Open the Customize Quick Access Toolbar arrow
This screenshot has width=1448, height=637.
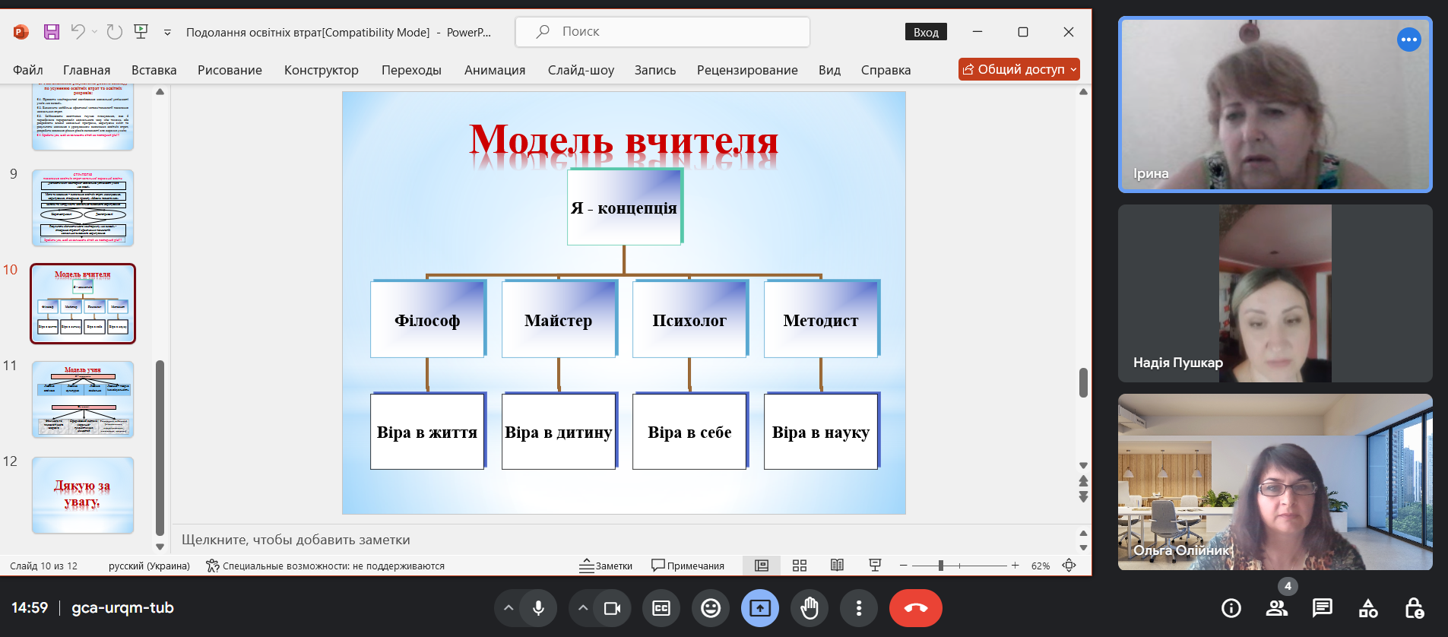[167, 33]
